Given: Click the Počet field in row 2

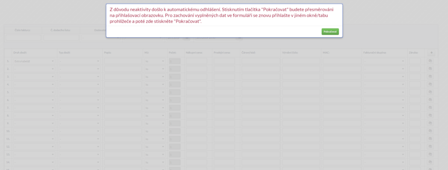Looking at the screenshot, I should [x=175, y=69].
